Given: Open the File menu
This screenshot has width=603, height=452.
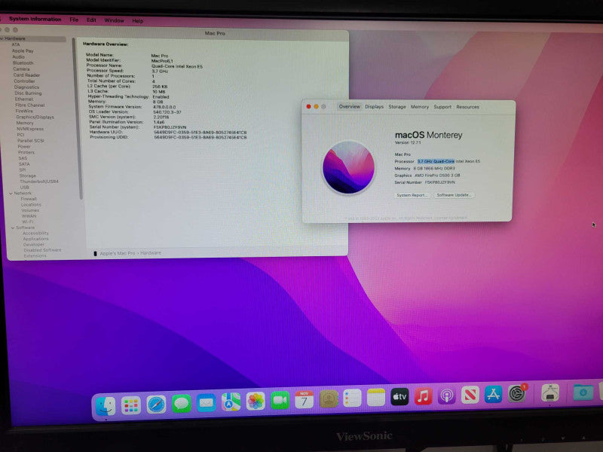Looking at the screenshot, I should [74, 20].
